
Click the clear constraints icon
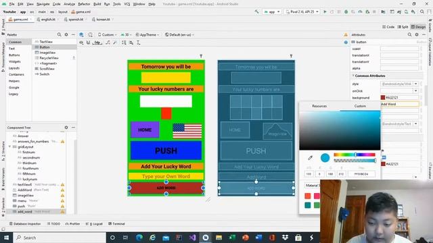click(x=108, y=43)
